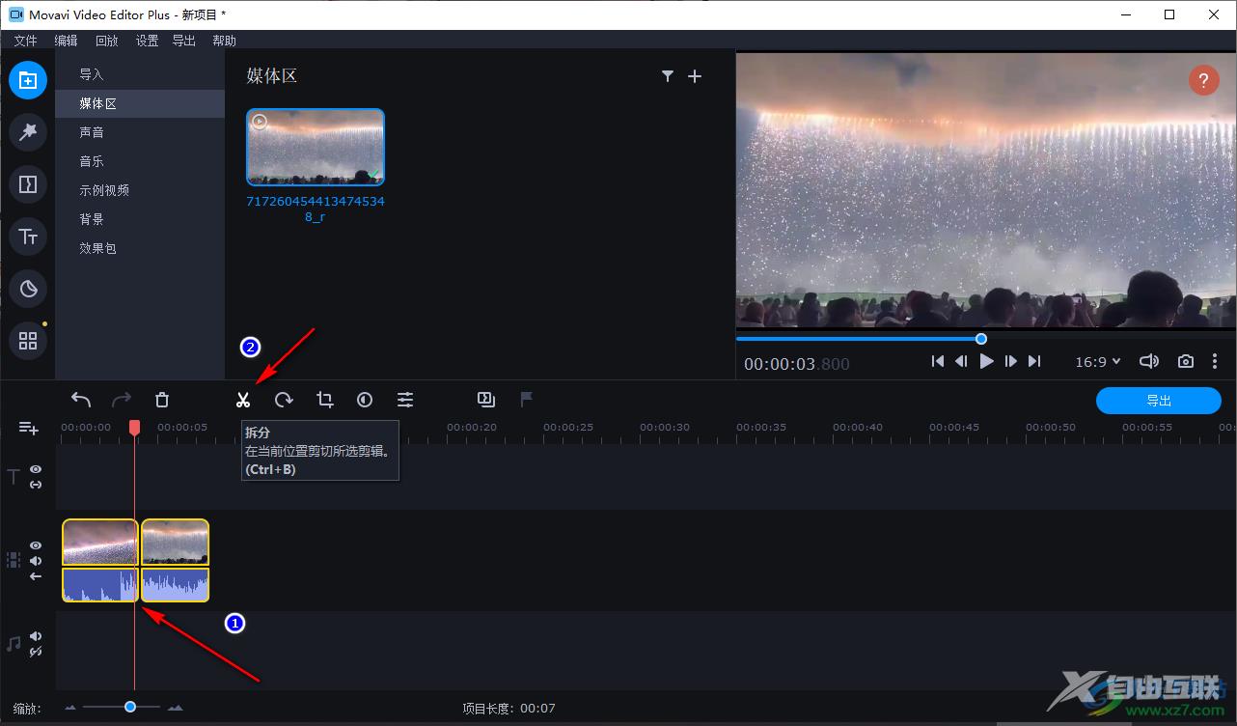This screenshot has width=1237, height=726.
Task: Open the 编辑 menu
Action: click(x=66, y=41)
